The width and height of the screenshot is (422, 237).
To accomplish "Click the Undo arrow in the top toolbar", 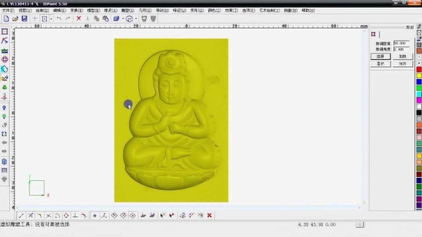I will [59, 19].
